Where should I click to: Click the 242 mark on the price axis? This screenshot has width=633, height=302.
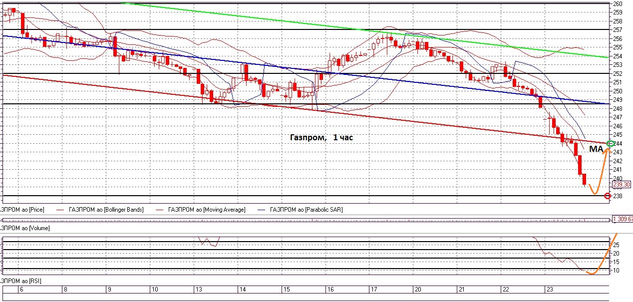pyautogui.click(x=618, y=161)
